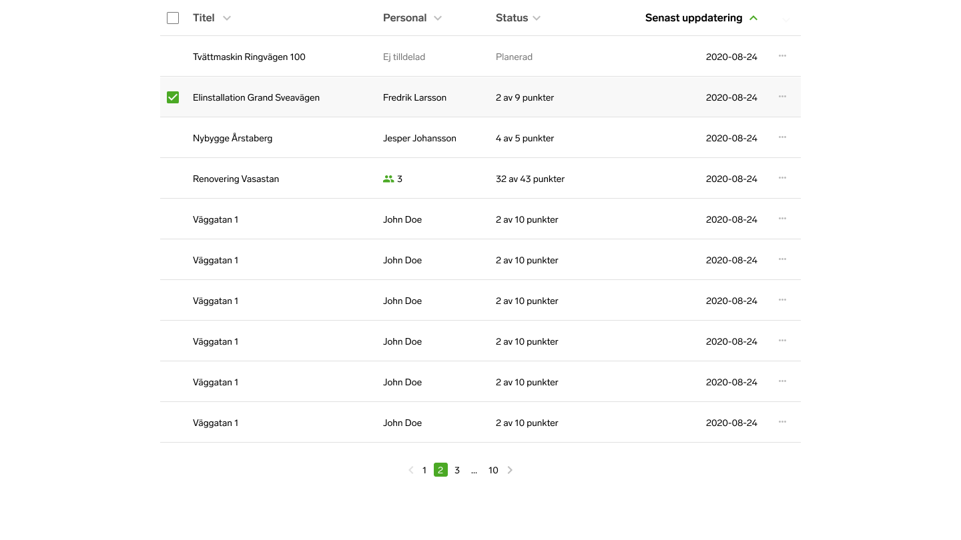Open the three-dot menu for Elinstallation Grand Sveavägen
The width and height of the screenshot is (961, 540).
[x=782, y=97]
